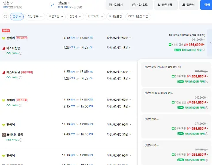
Task: Click info icon in the 371,000 original-price card
Action: click(x=206, y=134)
